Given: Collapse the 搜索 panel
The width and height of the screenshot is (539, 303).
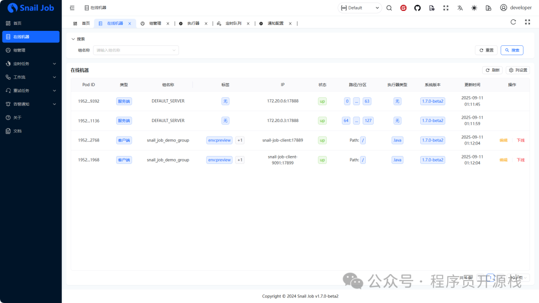Looking at the screenshot, I should click(x=78, y=39).
